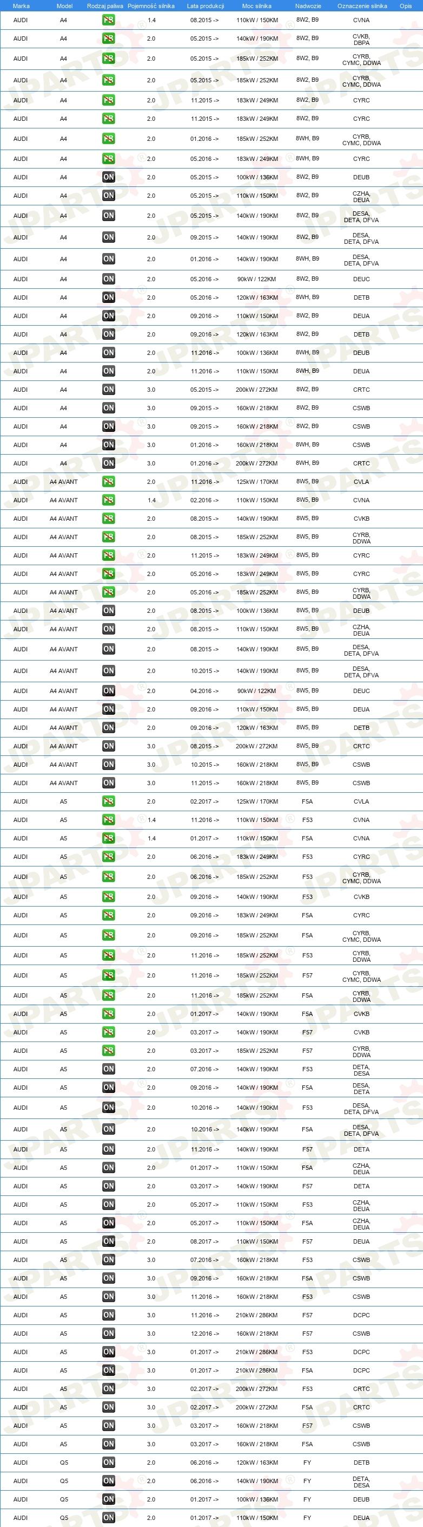Click diesel ON icon in A5 12.2016 160kW CSWB row

click(108, 1333)
